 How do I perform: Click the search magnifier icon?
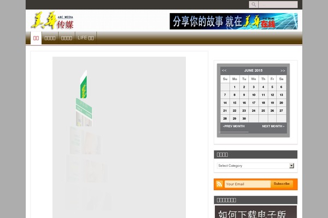point(254,4)
